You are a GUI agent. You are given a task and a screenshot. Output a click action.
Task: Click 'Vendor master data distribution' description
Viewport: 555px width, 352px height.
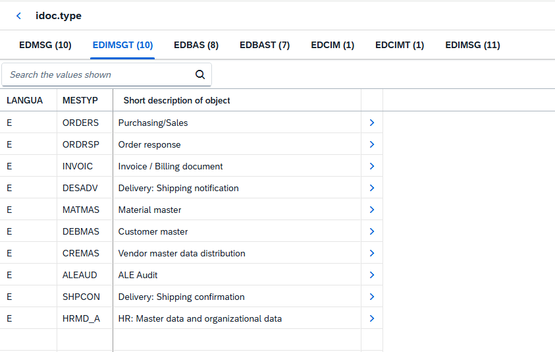[182, 254]
